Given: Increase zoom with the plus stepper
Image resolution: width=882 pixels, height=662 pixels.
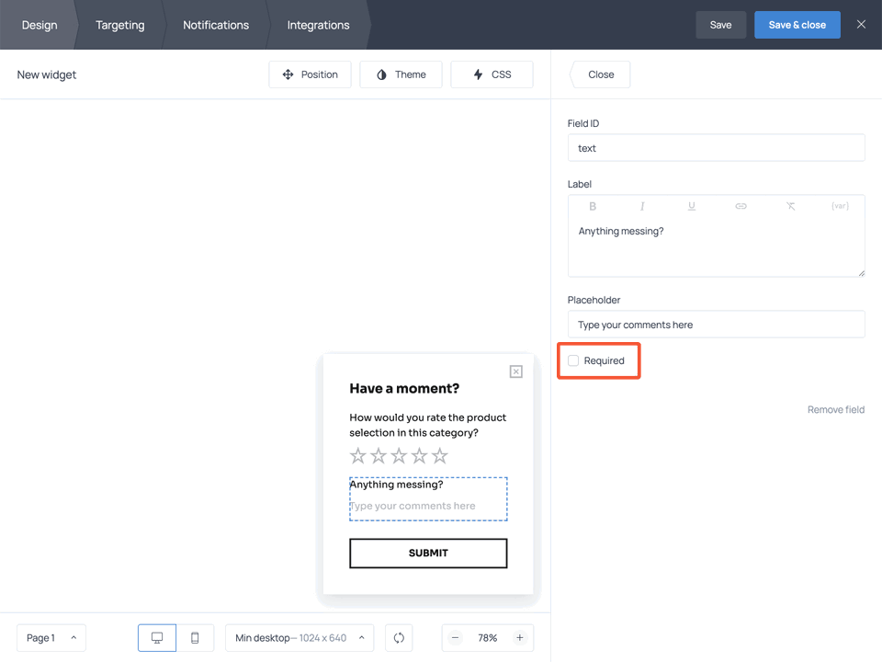Looking at the screenshot, I should [519, 637].
